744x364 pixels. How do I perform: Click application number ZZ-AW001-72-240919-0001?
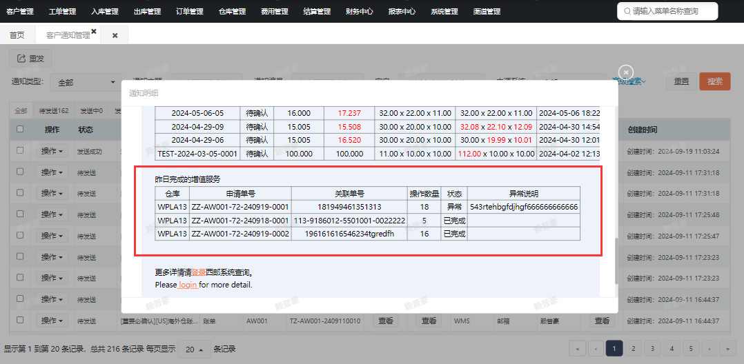click(240, 207)
